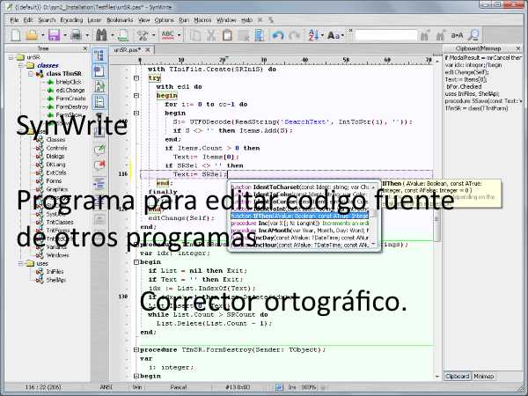This screenshot has width=528, height=396.
Task: Open the dropdown arrow beside Open folder icon
Action: [43, 35]
